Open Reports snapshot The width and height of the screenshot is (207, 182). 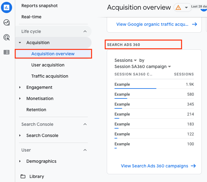(39, 6)
